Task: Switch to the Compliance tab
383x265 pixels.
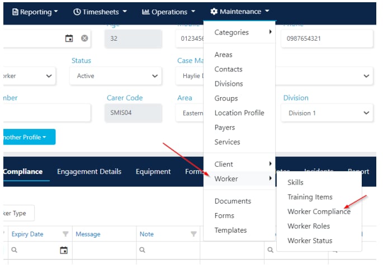Action: 23,172
